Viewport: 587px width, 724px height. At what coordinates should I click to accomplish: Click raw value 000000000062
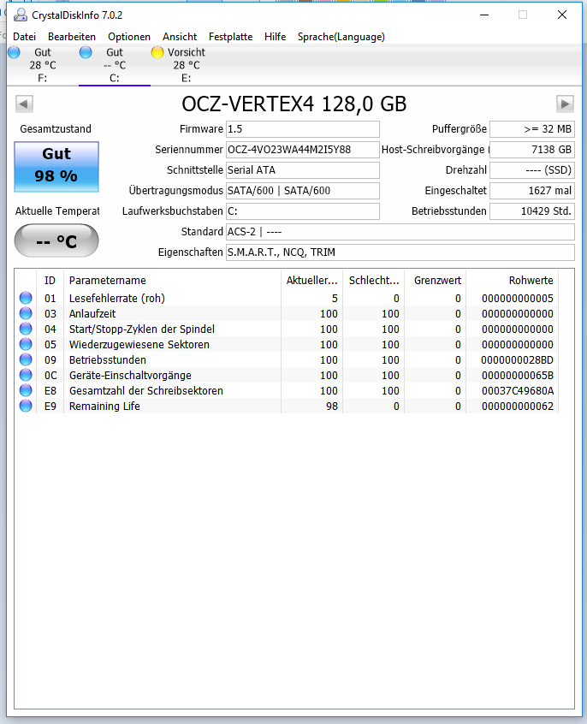click(x=518, y=406)
